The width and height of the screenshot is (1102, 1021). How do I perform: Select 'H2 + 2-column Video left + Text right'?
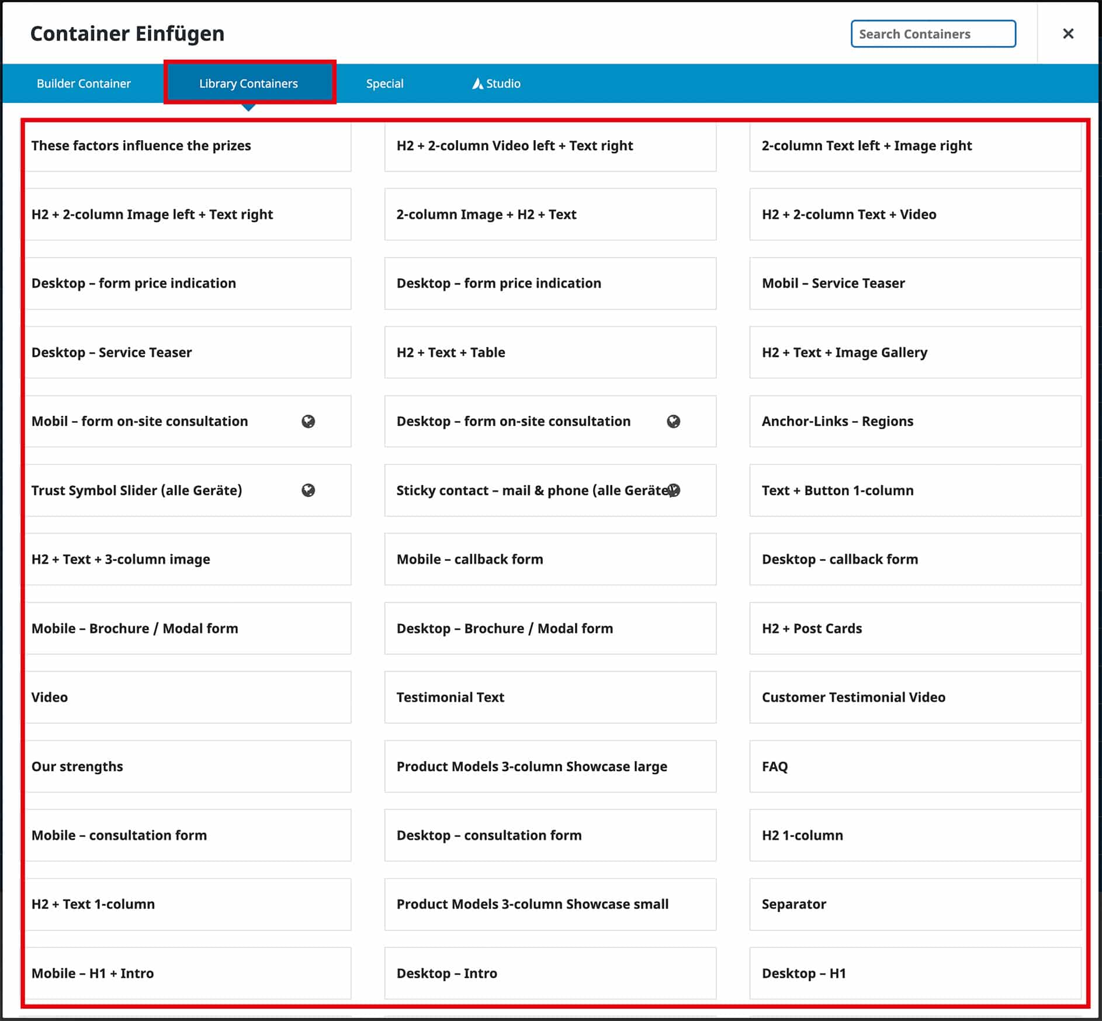click(550, 146)
